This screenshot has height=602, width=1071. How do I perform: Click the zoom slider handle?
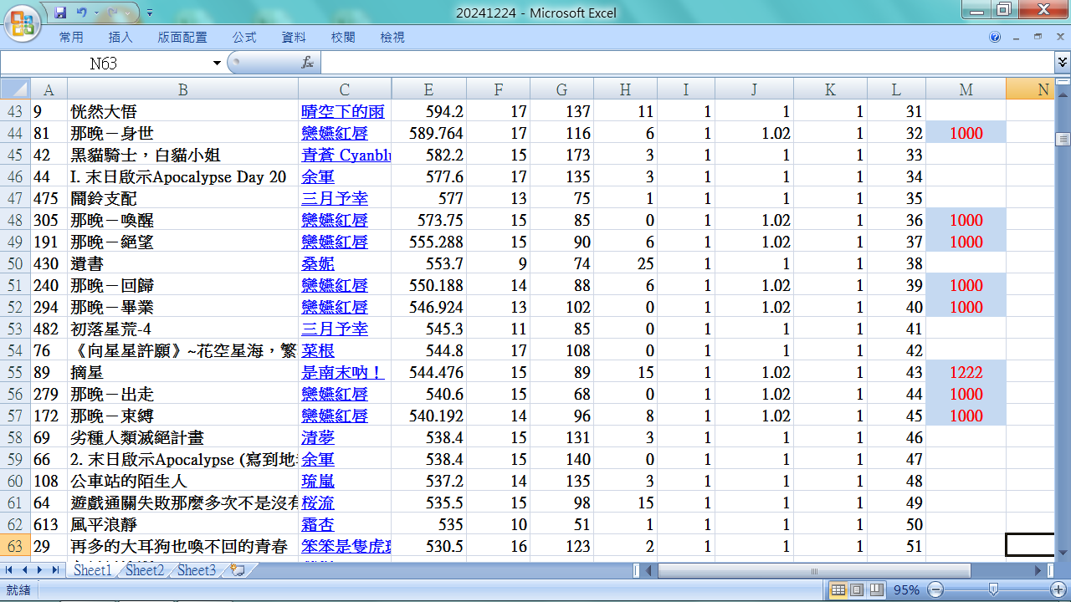tap(993, 589)
